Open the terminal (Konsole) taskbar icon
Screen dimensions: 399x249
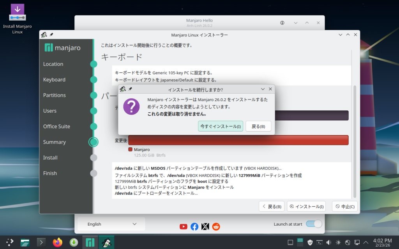[41, 242]
